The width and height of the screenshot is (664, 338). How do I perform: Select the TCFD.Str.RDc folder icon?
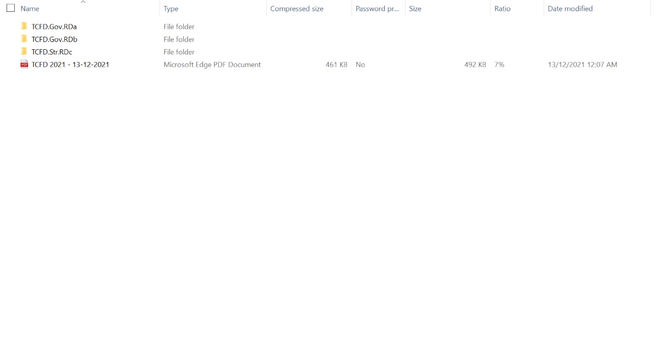[x=24, y=51]
